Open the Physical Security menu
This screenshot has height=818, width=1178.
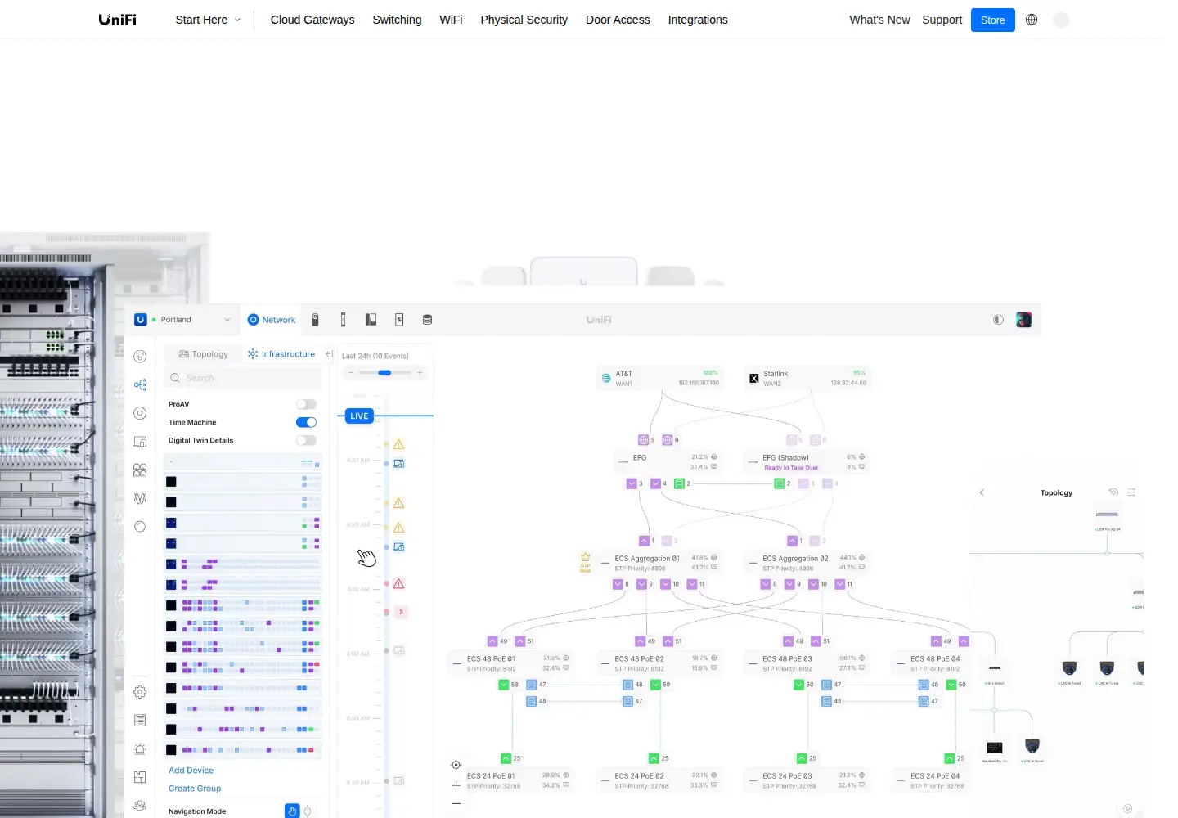[x=524, y=20]
